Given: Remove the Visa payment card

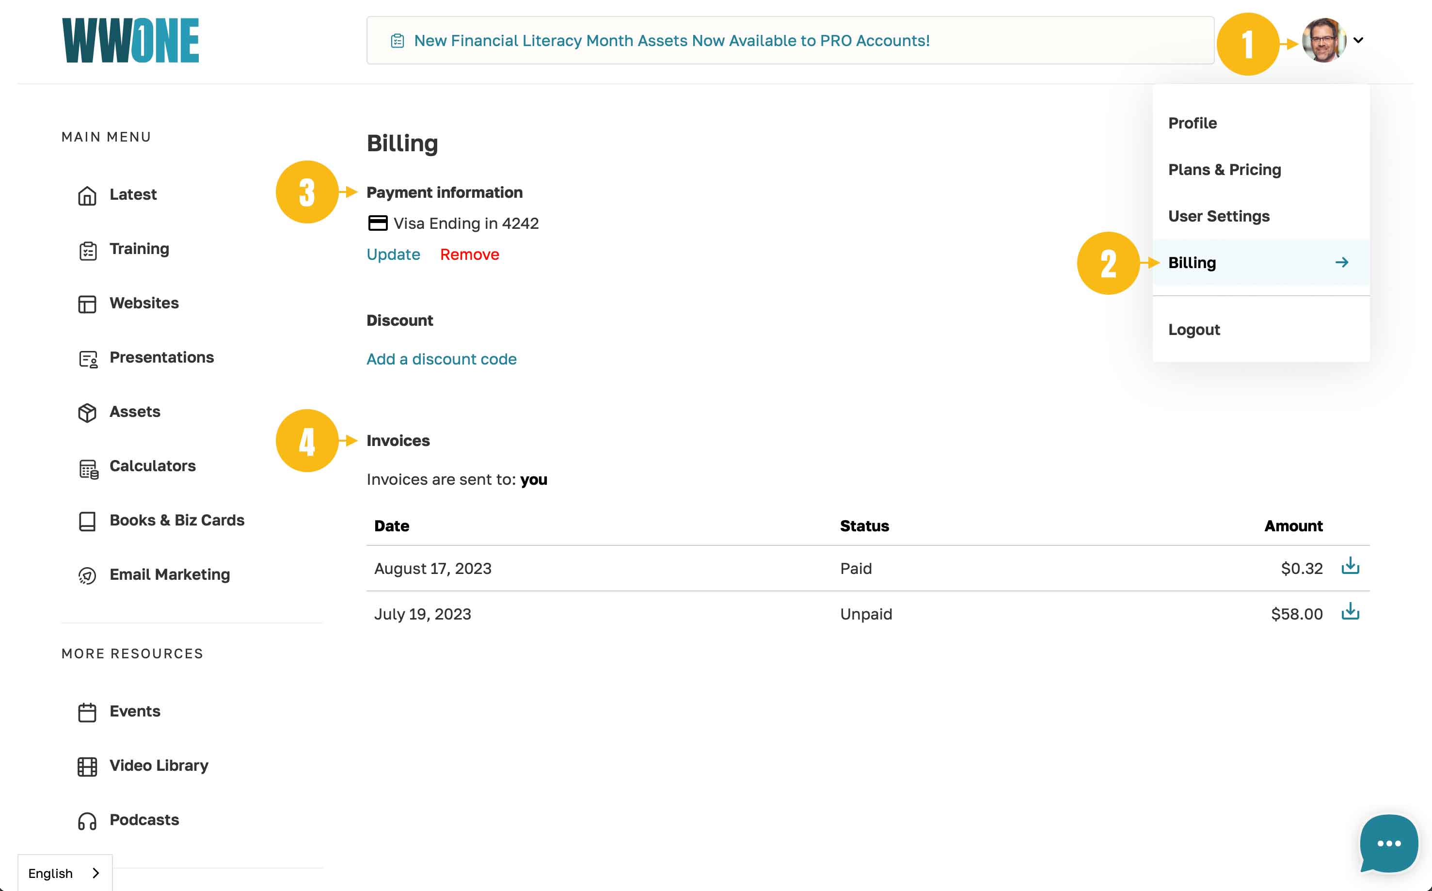Looking at the screenshot, I should (x=469, y=255).
